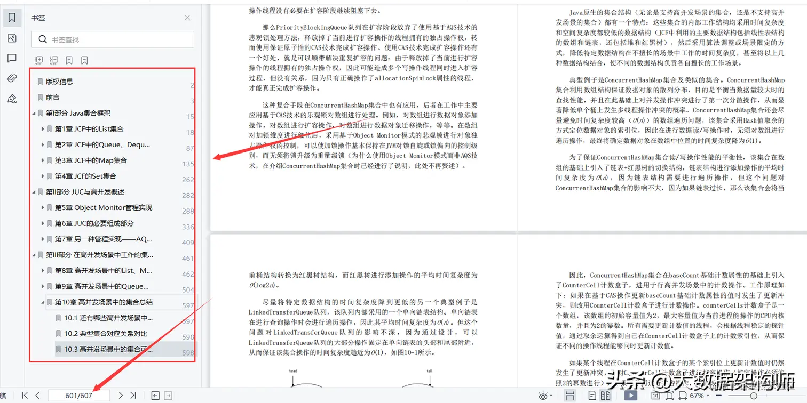Image resolution: width=807 pixels, height=403 pixels.
Task: Open 10.3 高并发场景中的集合 bookmark
Action: (108, 350)
